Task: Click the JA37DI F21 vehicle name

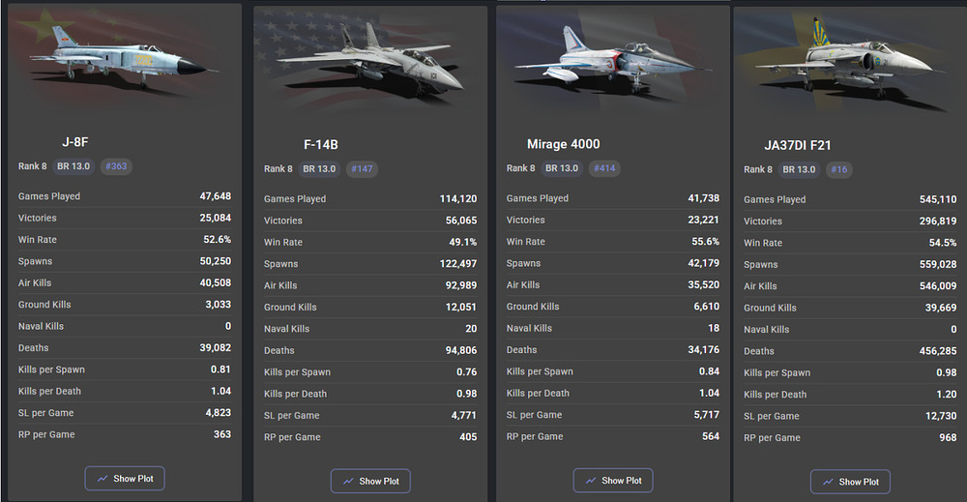Action: click(x=798, y=145)
